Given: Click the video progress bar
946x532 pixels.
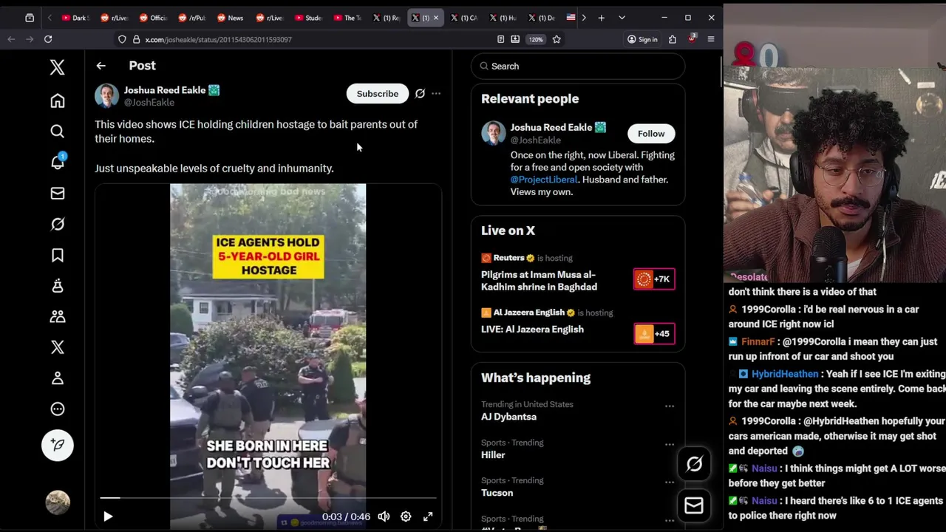Looking at the screenshot, I should [268, 499].
